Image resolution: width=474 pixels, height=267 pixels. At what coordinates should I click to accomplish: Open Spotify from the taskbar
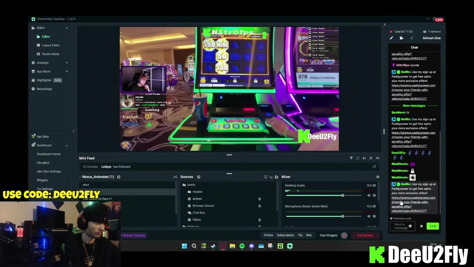tap(242, 246)
